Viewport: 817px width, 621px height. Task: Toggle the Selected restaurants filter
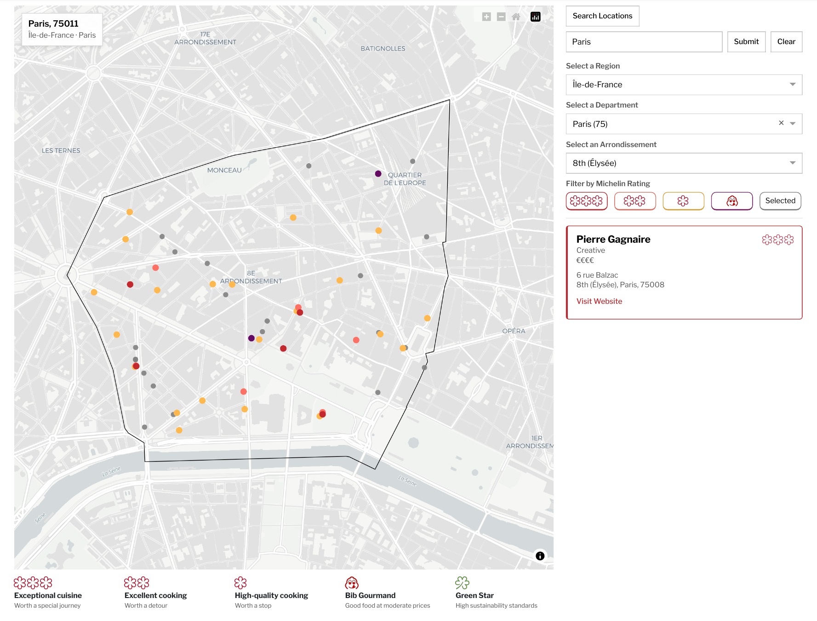[x=780, y=201]
